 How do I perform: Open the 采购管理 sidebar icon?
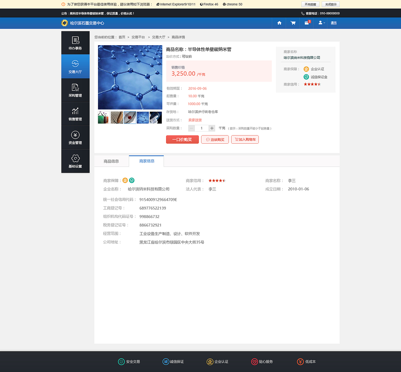coord(75,90)
